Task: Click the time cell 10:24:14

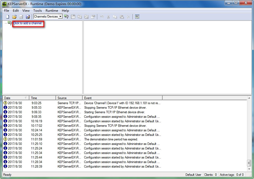Action: [x=37, y=130]
